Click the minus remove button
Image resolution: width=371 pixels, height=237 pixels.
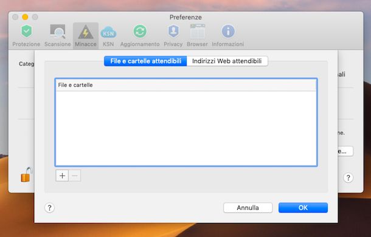pos(75,176)
